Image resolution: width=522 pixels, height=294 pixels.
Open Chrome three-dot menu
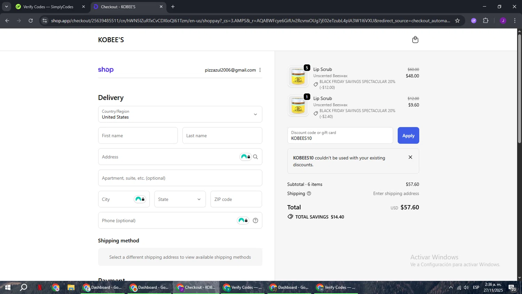515,21
